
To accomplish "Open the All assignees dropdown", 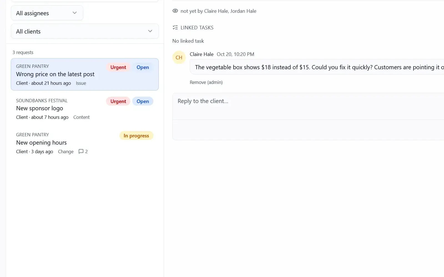I will [x=47, y=13].
